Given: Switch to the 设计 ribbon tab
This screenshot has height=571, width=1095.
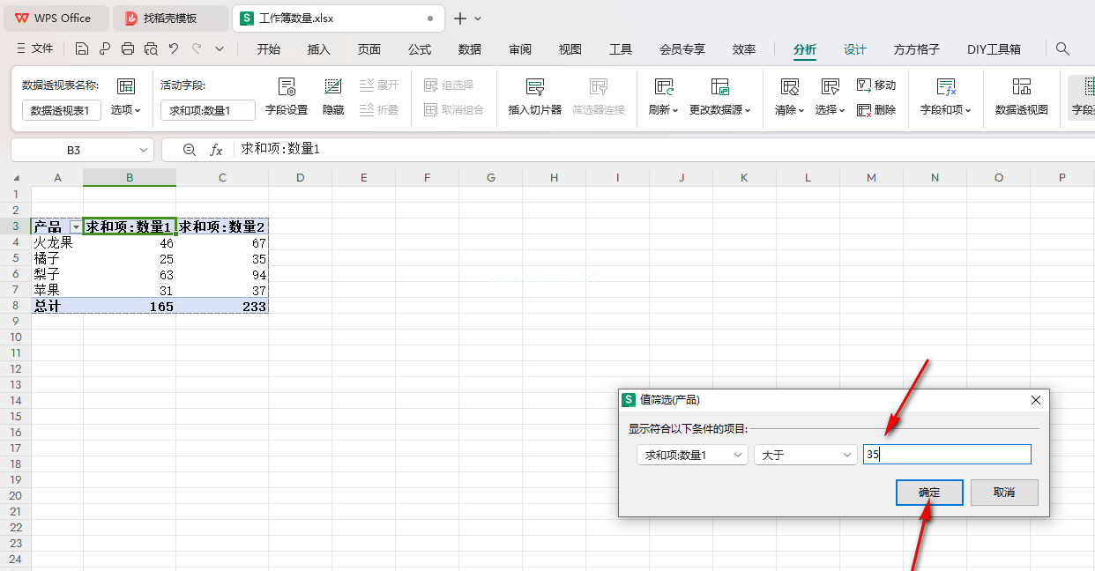Looking at the screenshot, I should (855, 49).
